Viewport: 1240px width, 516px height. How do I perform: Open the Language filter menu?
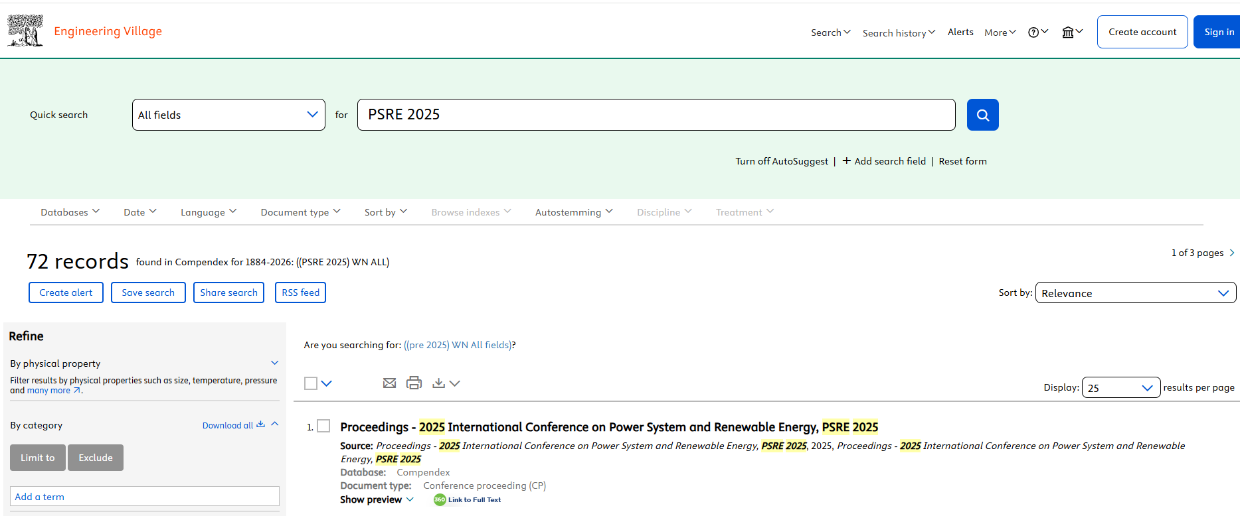[209, 212]
